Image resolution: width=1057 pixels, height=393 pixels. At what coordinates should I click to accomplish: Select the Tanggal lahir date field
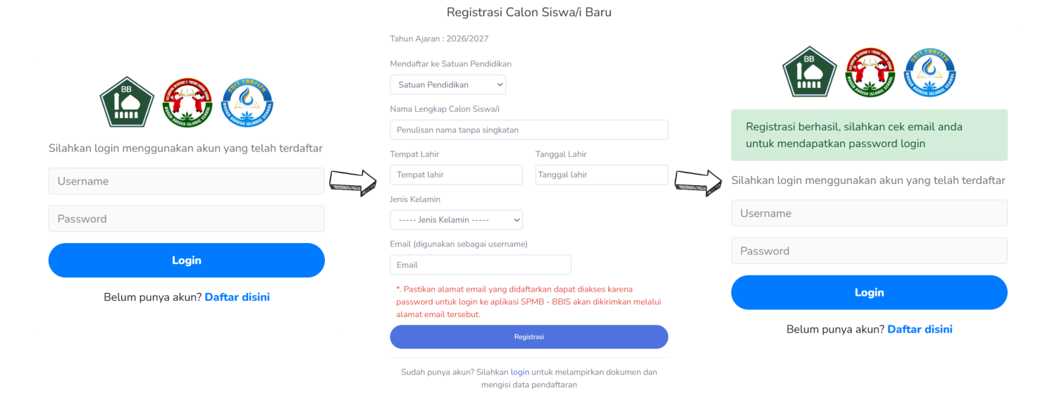pos(601,175)
